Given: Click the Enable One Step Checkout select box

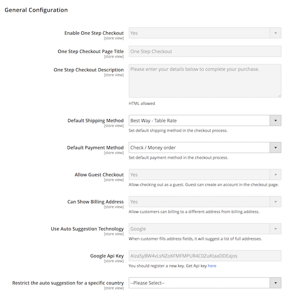Looking at the screenshot, I should (x=205, y=33).
